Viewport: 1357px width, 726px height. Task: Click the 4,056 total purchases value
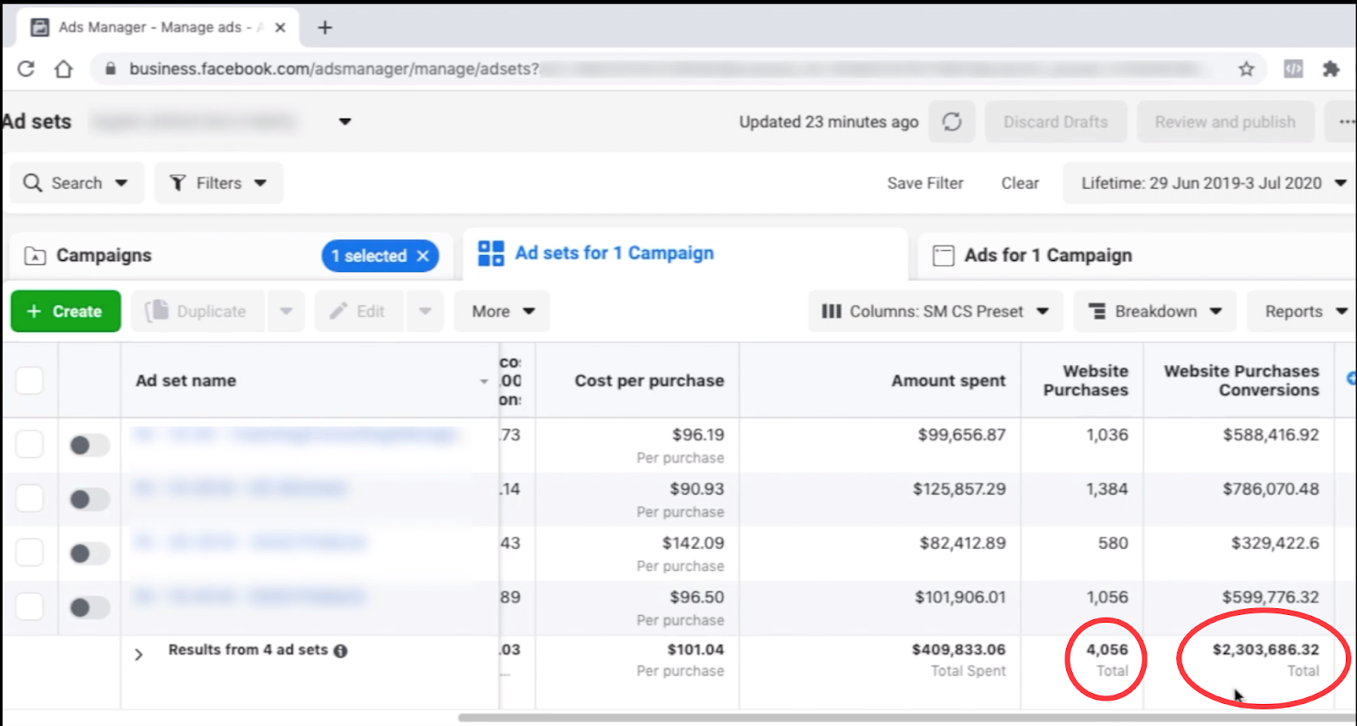tap(1107, 650)
